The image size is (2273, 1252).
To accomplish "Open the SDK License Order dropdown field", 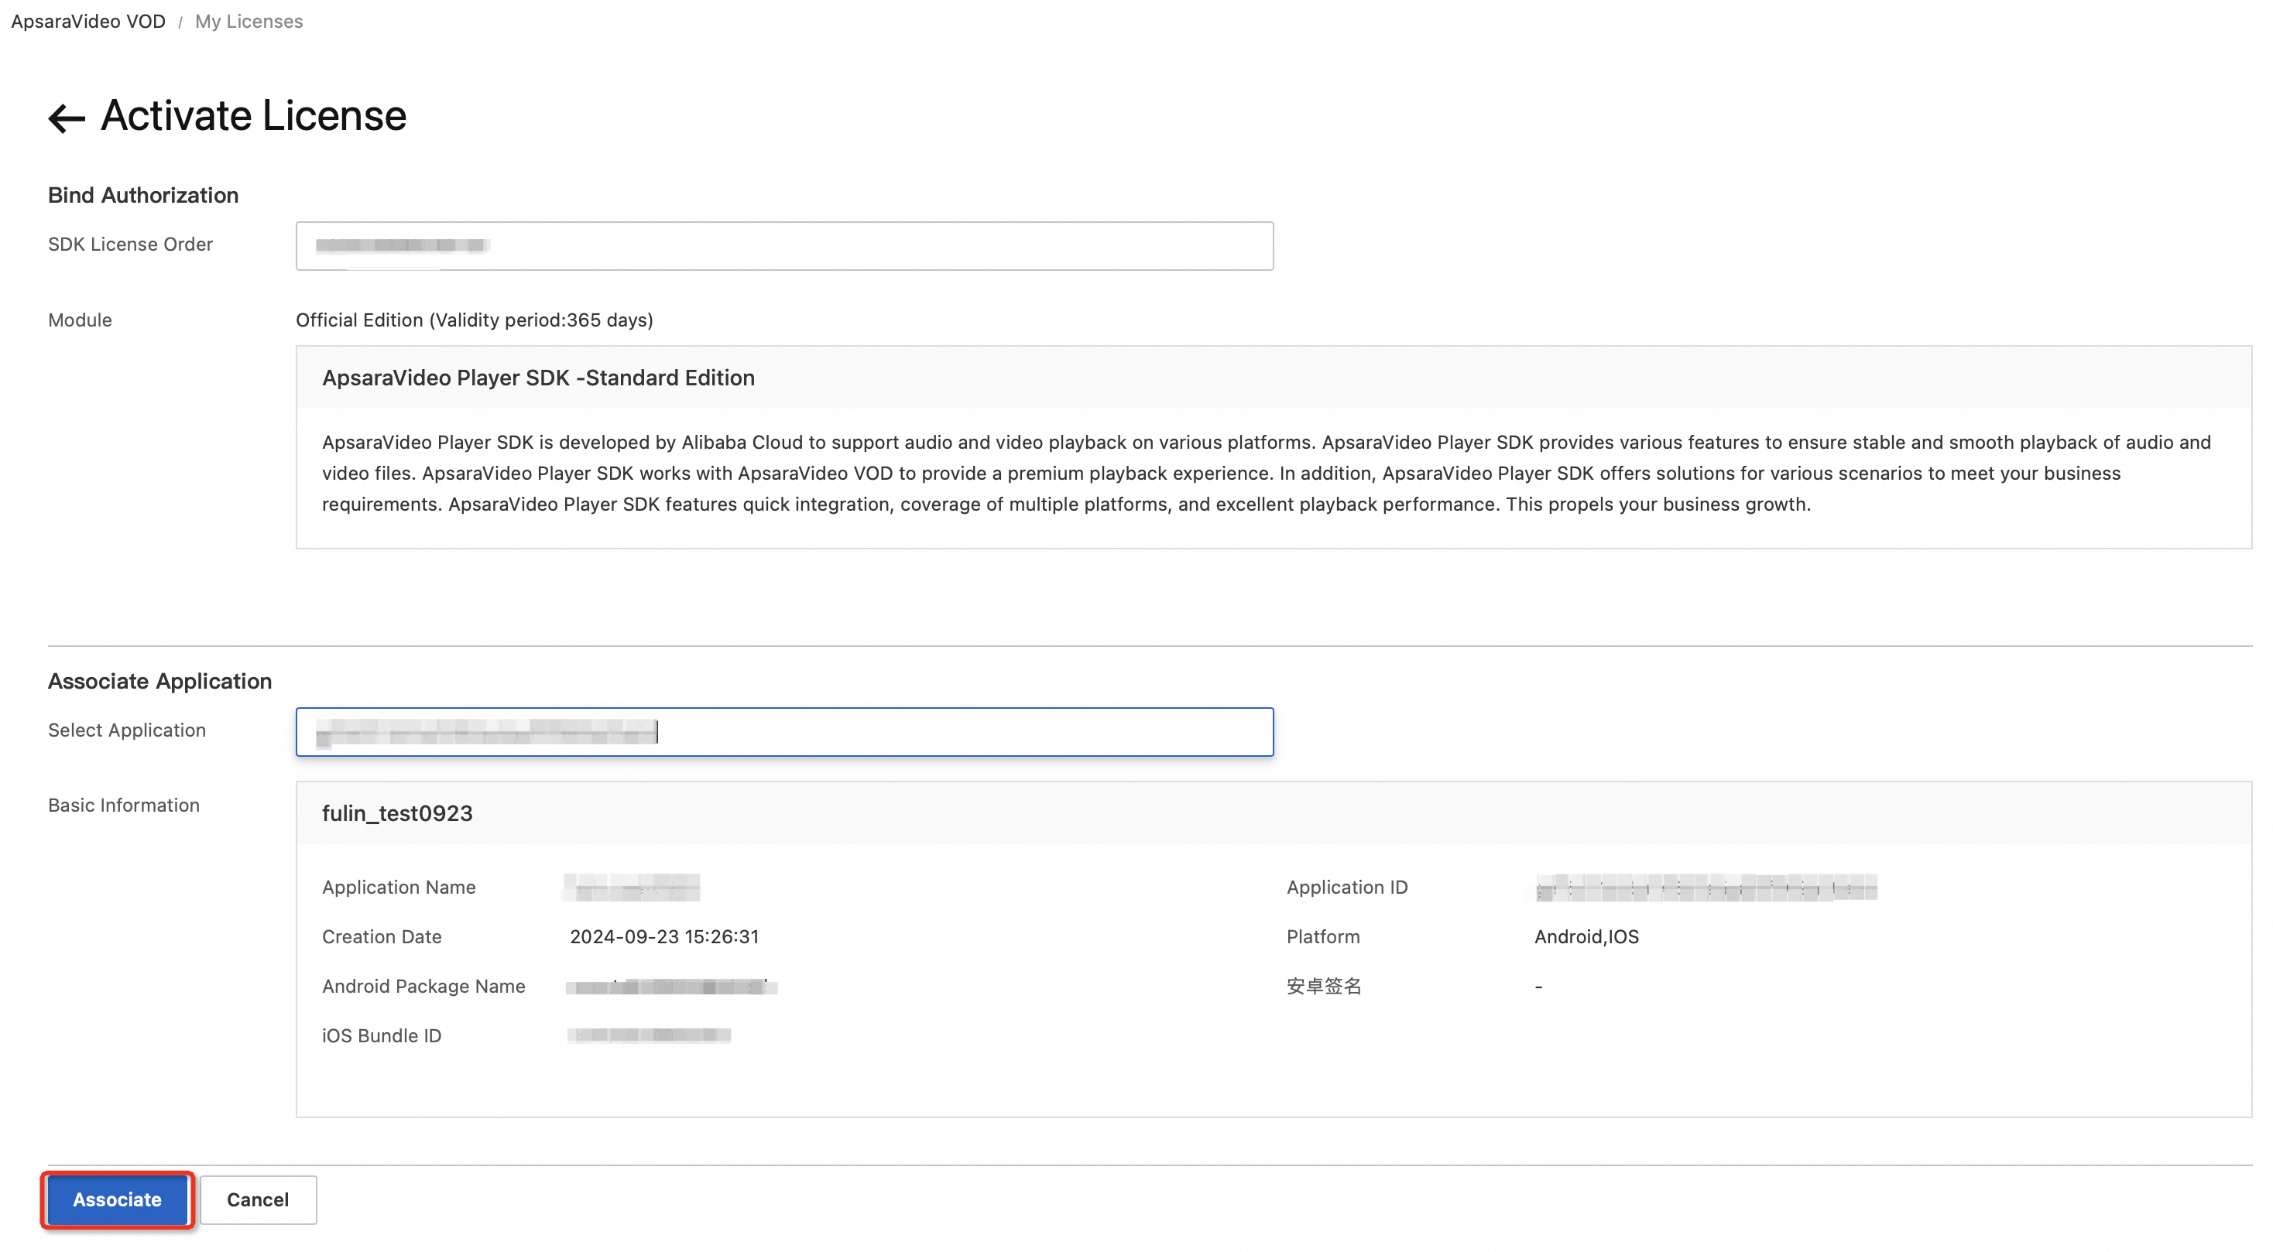I will pos(784,246).
